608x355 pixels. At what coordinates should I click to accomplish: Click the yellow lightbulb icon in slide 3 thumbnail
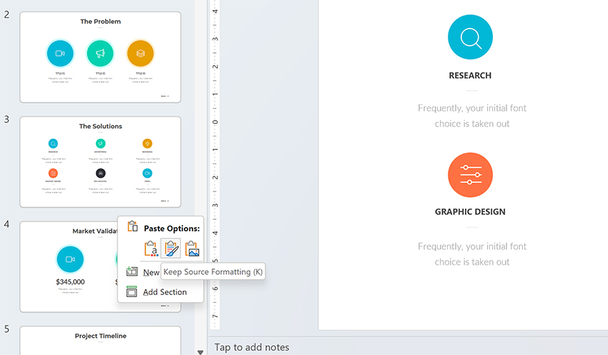pos(147,144)
